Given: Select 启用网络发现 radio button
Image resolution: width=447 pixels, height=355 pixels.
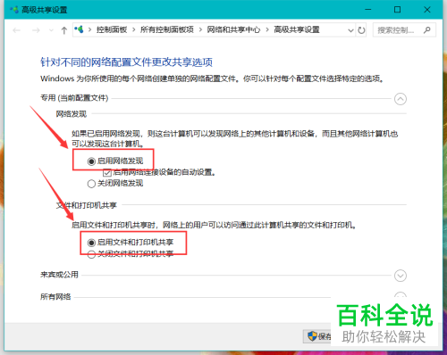Looking at the screenshot, I should click(x=91, y=161).
